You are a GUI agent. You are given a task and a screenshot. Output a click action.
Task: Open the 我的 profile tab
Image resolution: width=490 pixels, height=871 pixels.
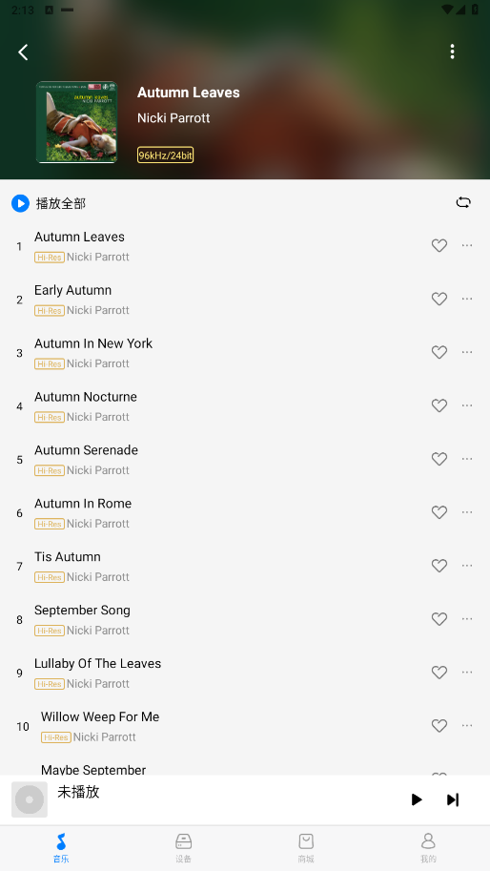(428, 848)
